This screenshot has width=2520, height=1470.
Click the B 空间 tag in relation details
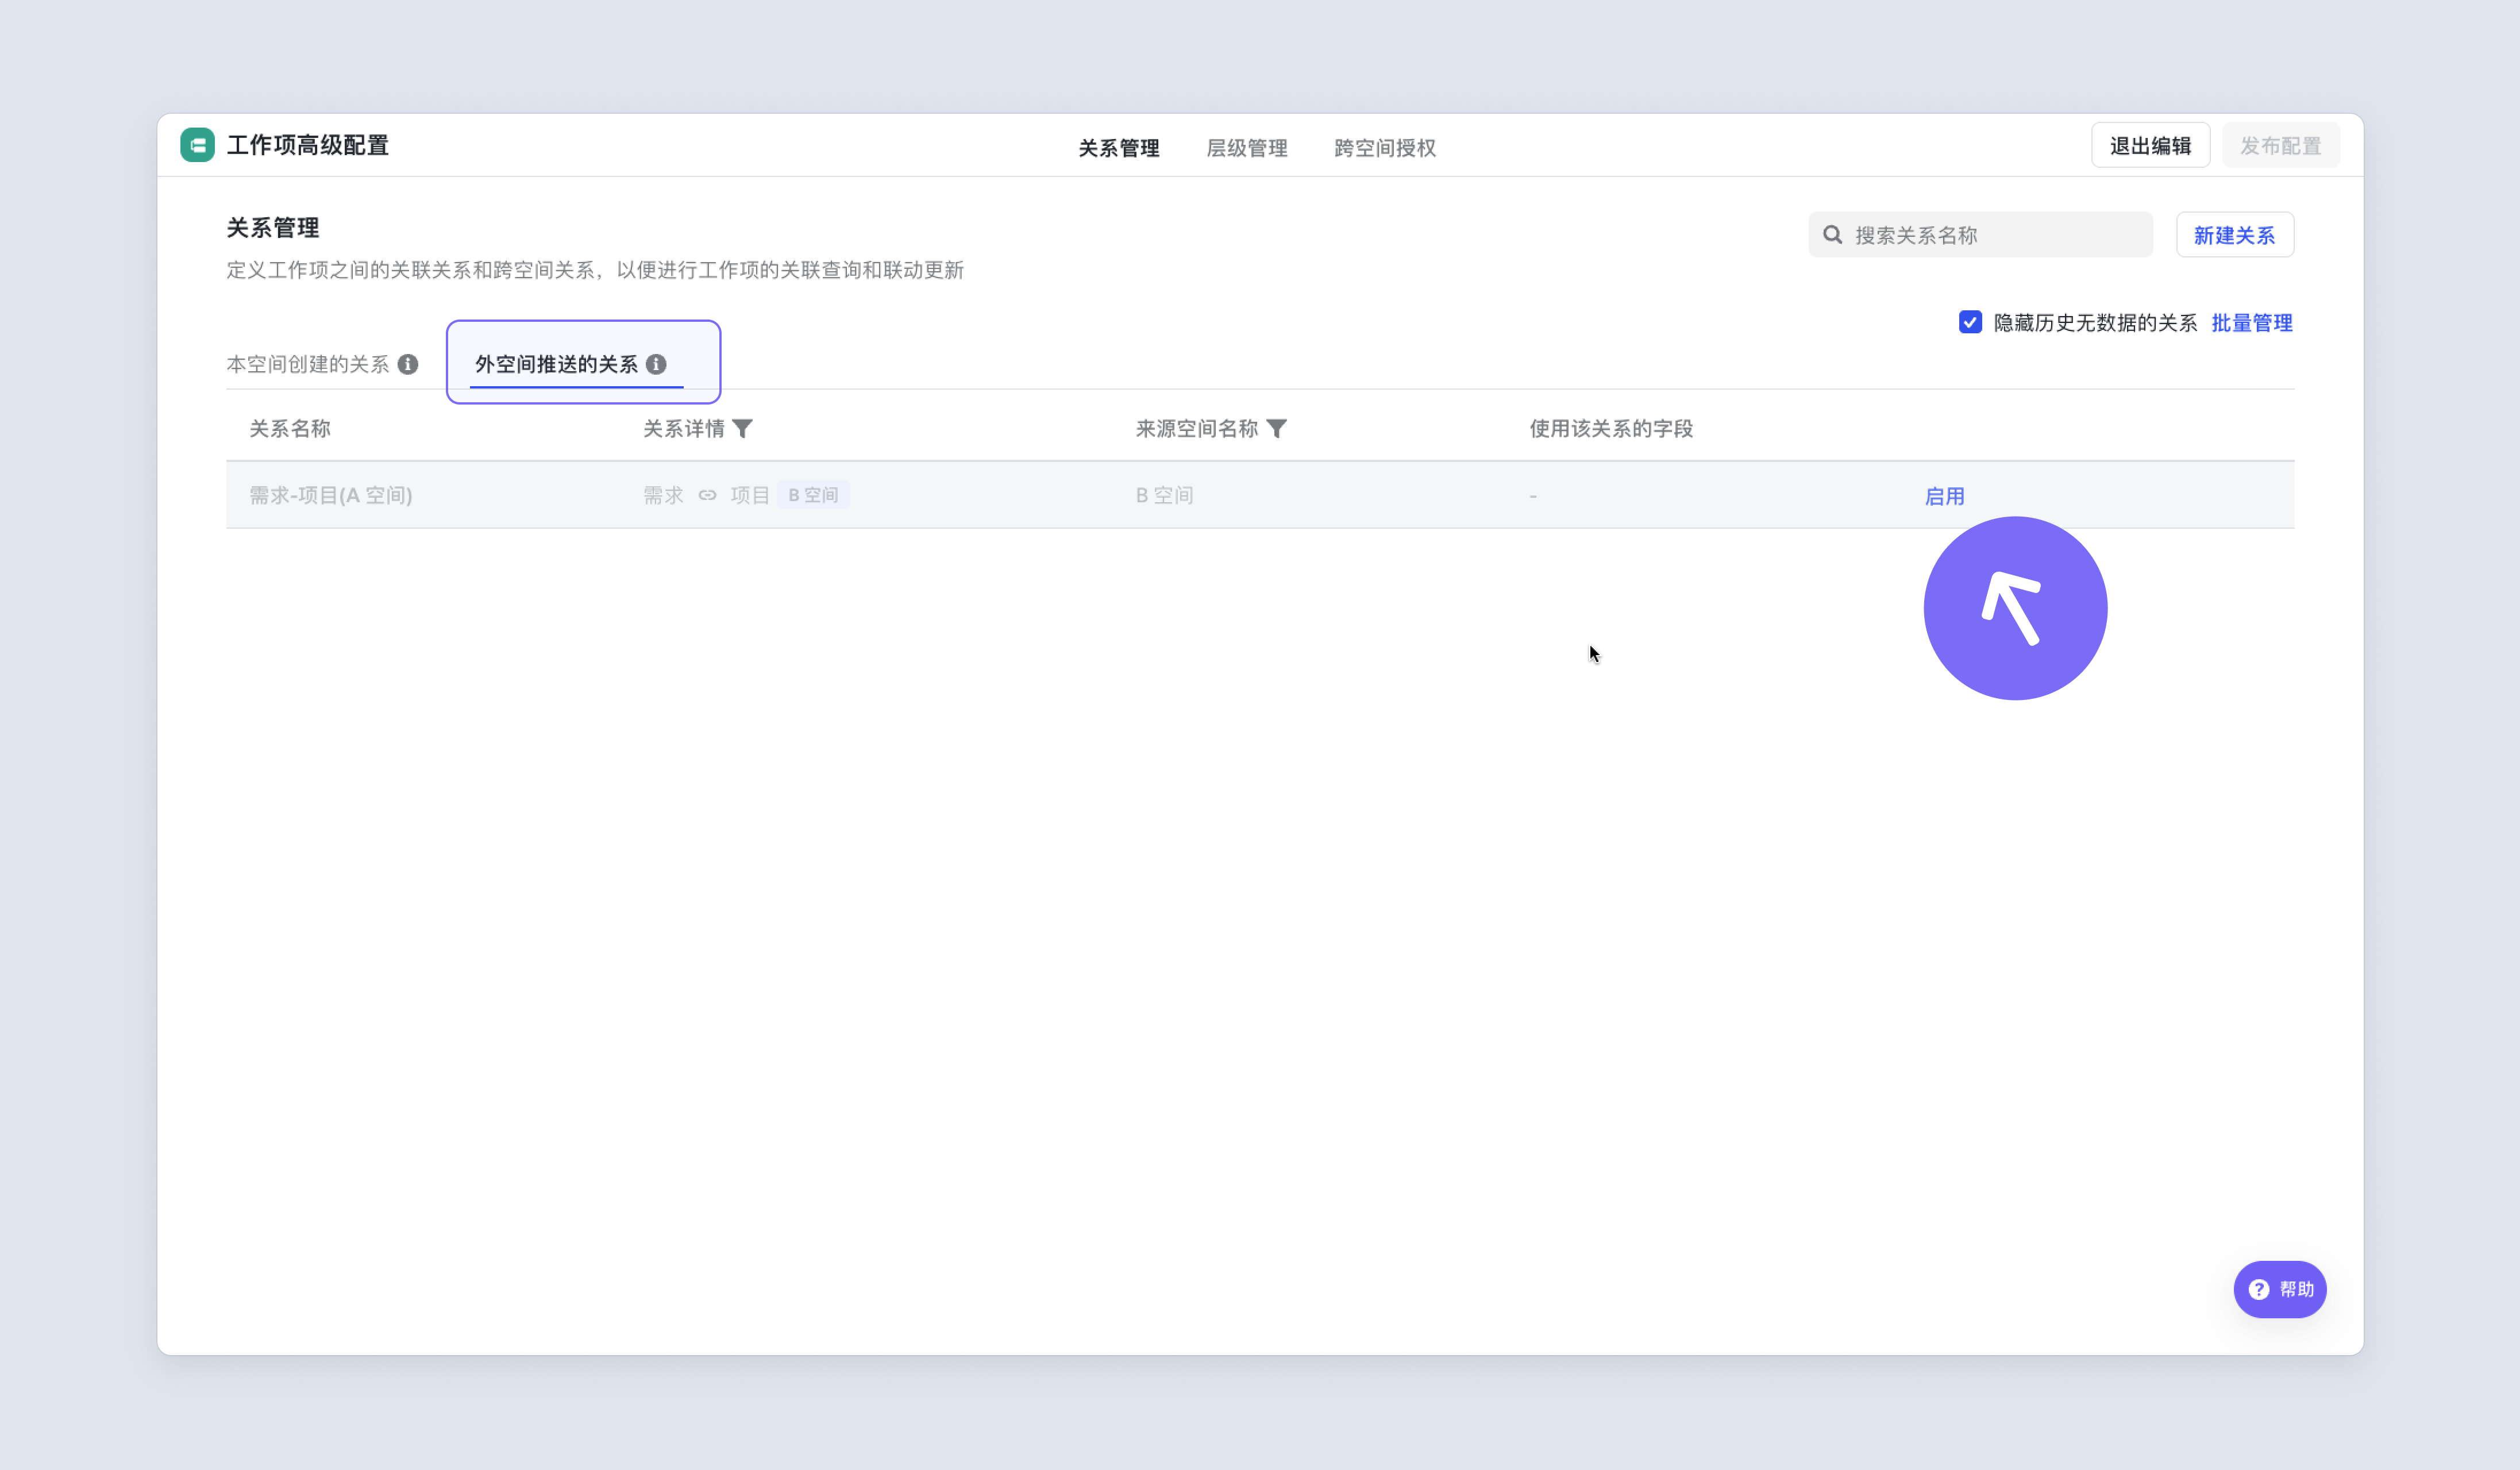(813, 495)
